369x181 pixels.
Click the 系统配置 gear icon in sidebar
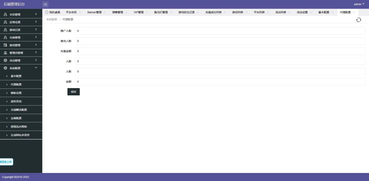(5, 68)
